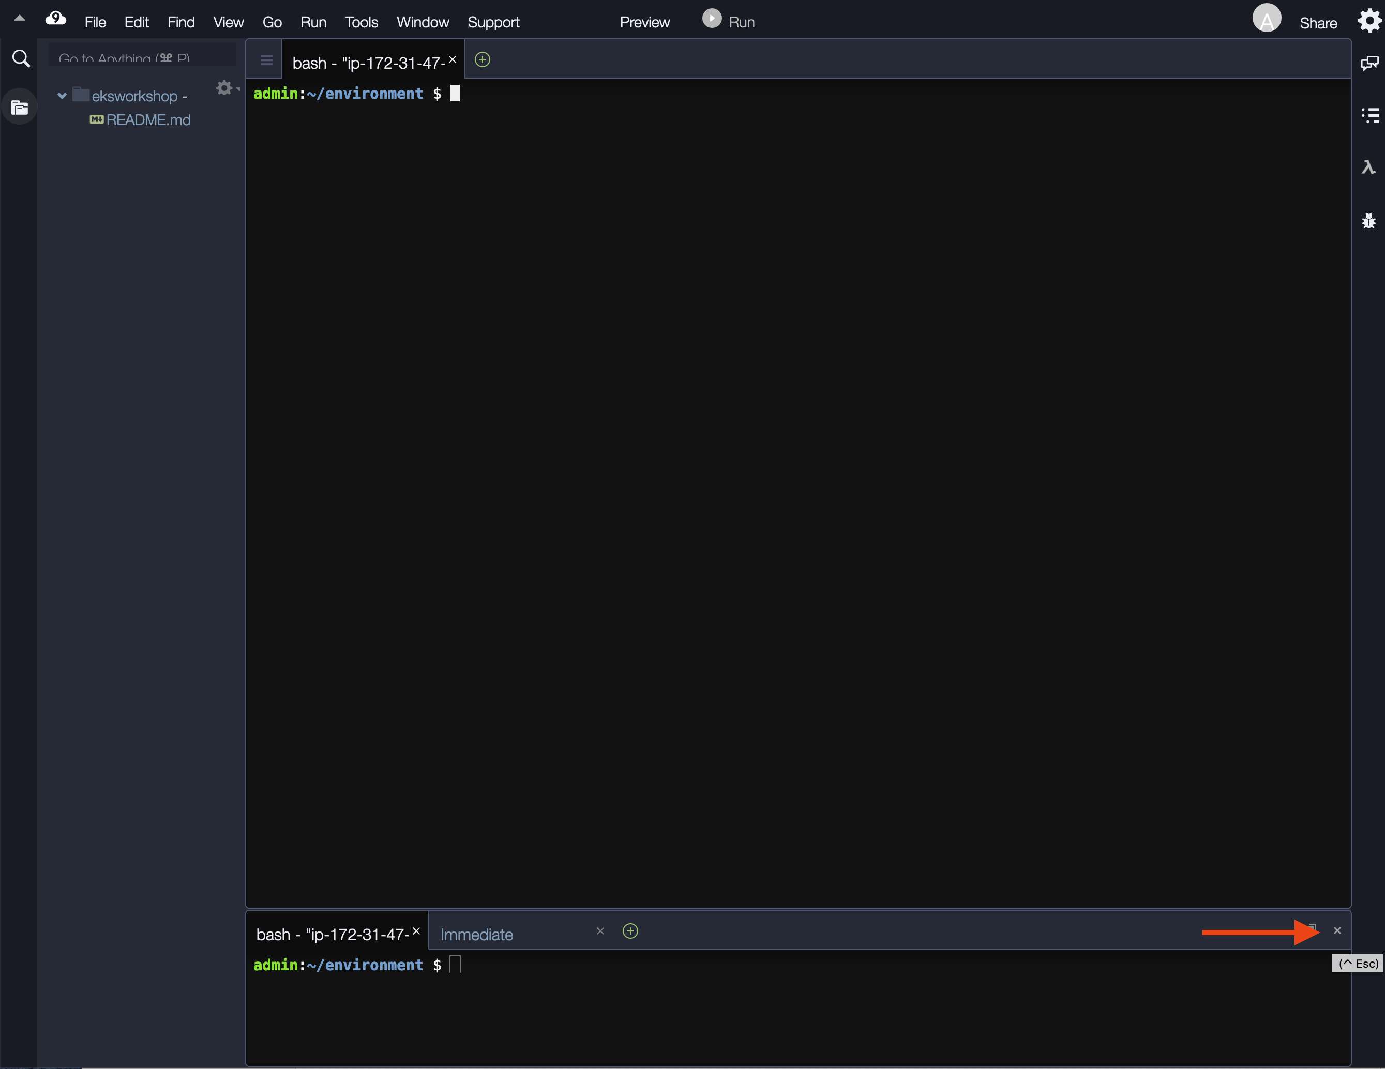Image resolution: width=1385 pixels, height=1069 pixels.
Task: Open the search magnifier in left sidebar
Action: click(21, 59)
